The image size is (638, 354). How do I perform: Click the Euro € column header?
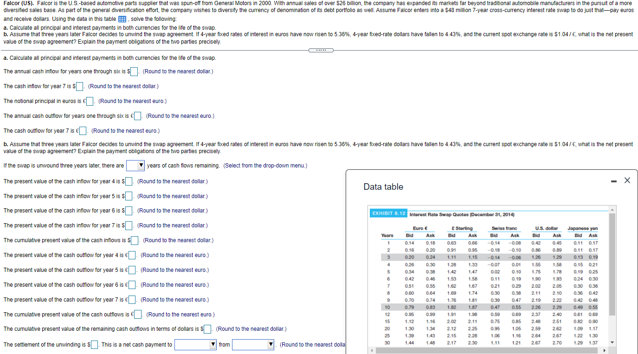pos(420,228)
